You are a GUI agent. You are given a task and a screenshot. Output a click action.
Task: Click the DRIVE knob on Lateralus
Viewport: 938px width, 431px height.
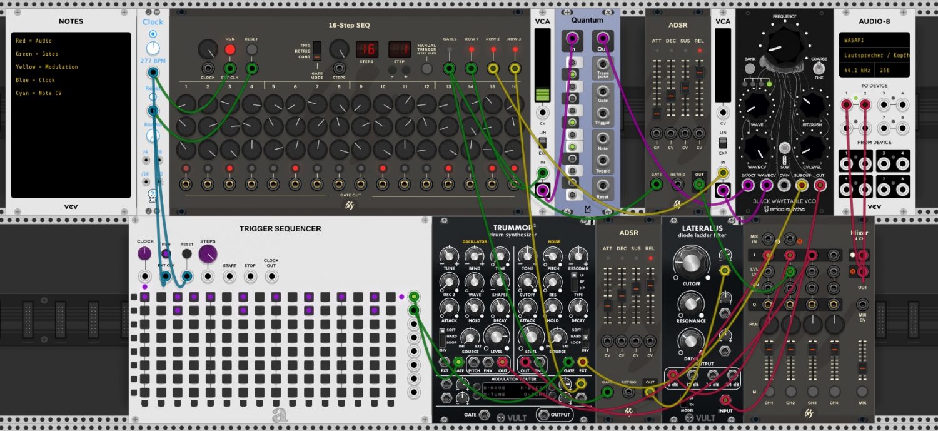click(690, 341)
